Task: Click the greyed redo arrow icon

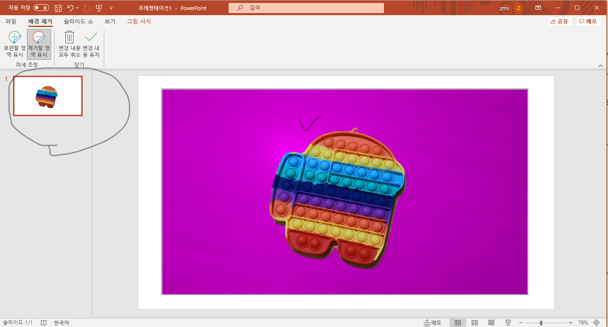Action: 87,8
